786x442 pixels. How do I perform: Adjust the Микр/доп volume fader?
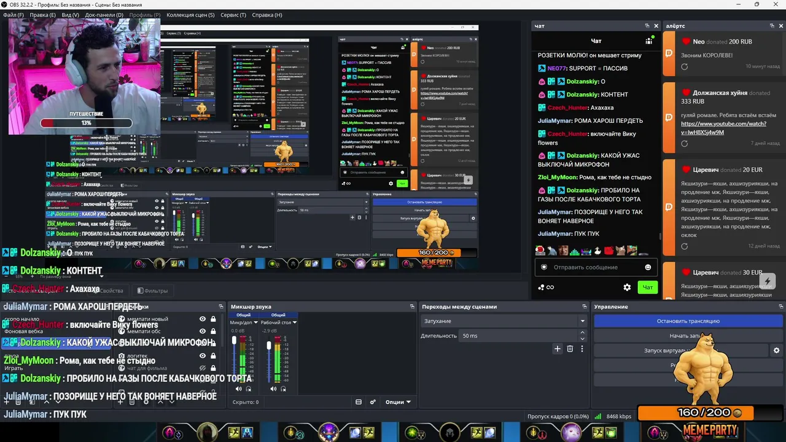pyautogui.click(x=234, y=340)
